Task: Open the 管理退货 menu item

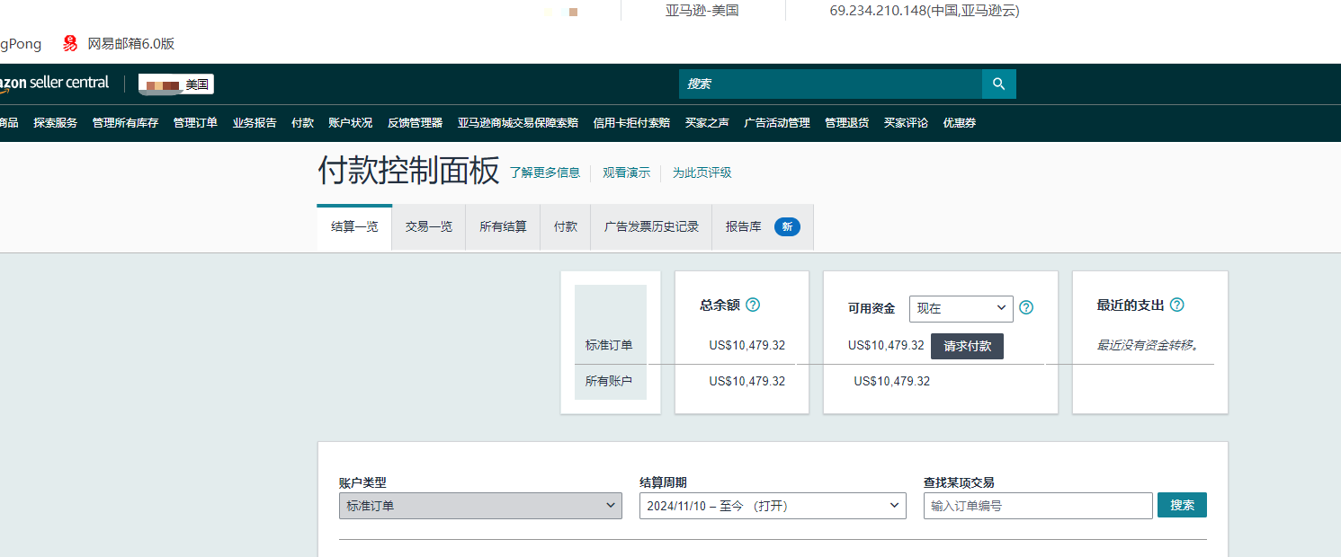Action: point(847,123)
